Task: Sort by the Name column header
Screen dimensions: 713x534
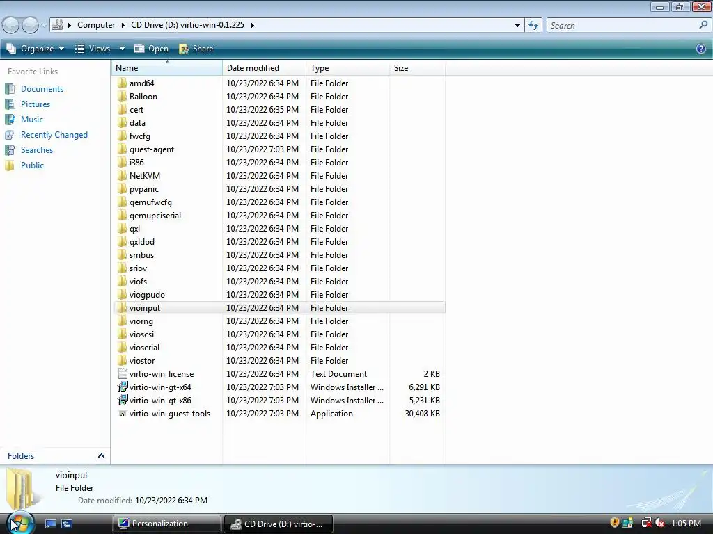Action: pyautogui.click(x=167, y=68)
